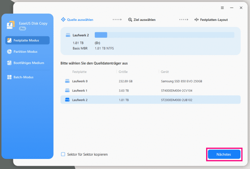Click the Pro badge label
This screenshot has height=169, width=250.
[x=22, y=28]
